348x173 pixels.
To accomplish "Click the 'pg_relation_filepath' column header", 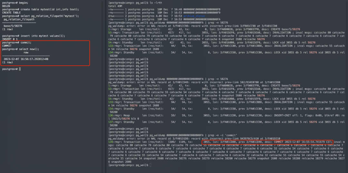I will [x=19, y=20].
